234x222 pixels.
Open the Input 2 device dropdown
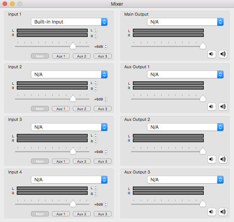(69, 75)
